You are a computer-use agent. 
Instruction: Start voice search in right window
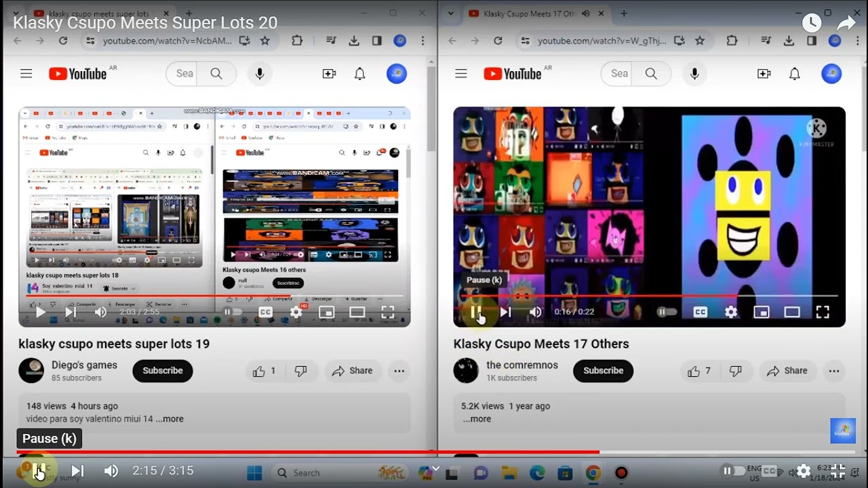point(694,74)
